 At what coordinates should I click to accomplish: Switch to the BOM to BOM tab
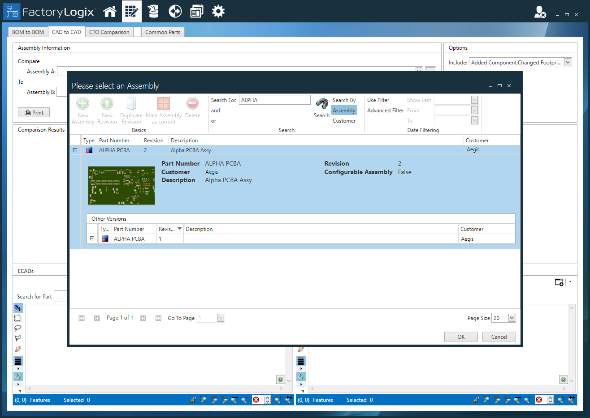pyautogui.click(x=28, y=32)
